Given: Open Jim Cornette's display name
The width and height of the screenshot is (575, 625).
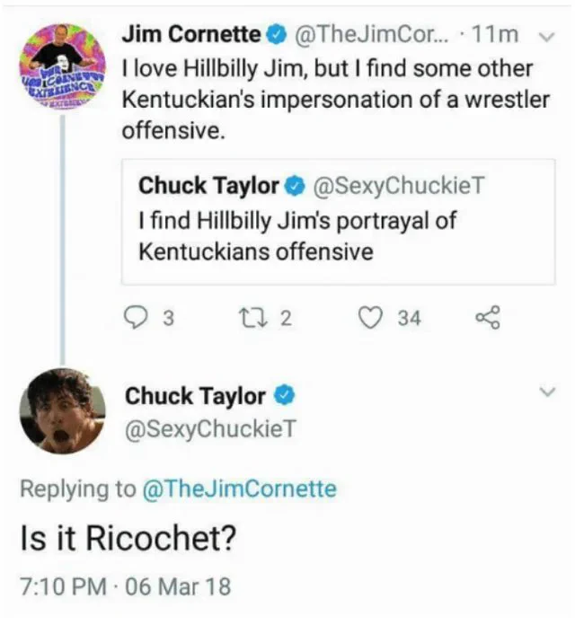Looking at the screenshot, I should (191, 34).
